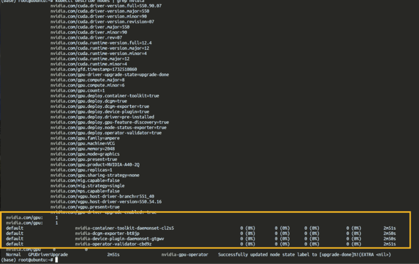Click the cuda.driver.rev=07 line
The image size is (419, 264).
86,37
